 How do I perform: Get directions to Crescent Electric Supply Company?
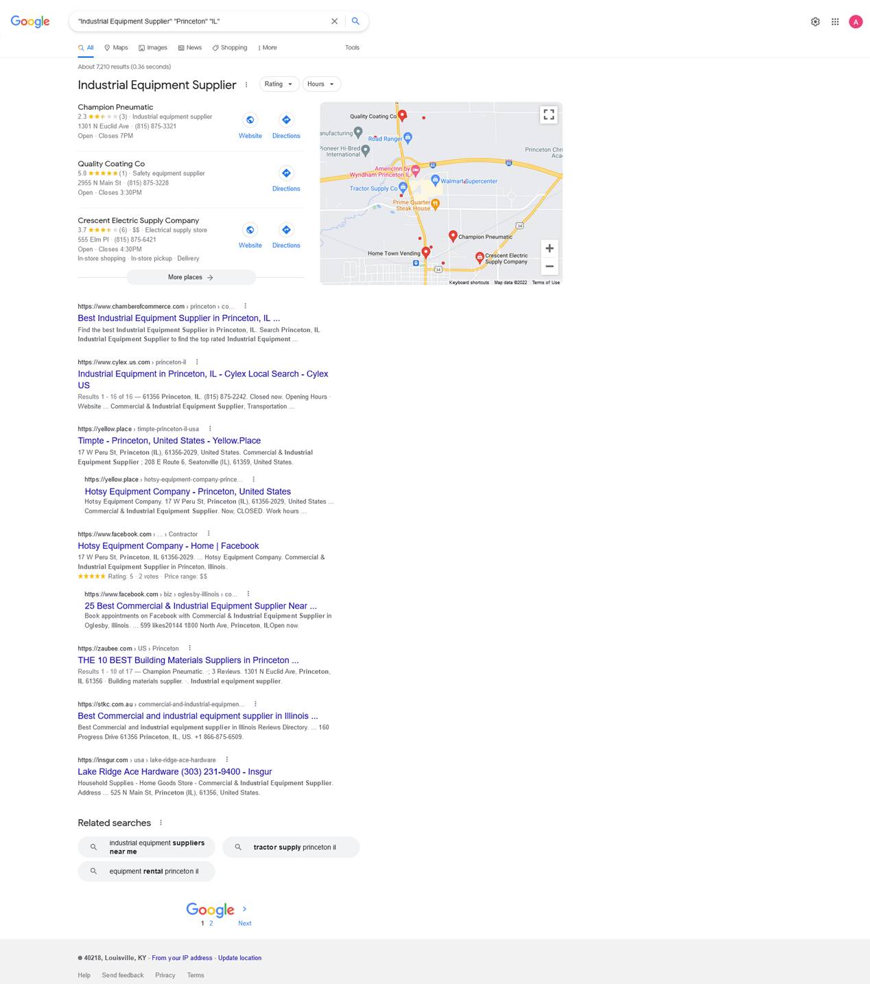point(286,230)
